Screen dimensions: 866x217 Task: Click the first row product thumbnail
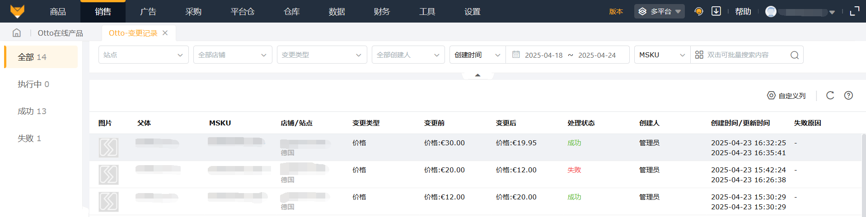[x=108, y=148]
